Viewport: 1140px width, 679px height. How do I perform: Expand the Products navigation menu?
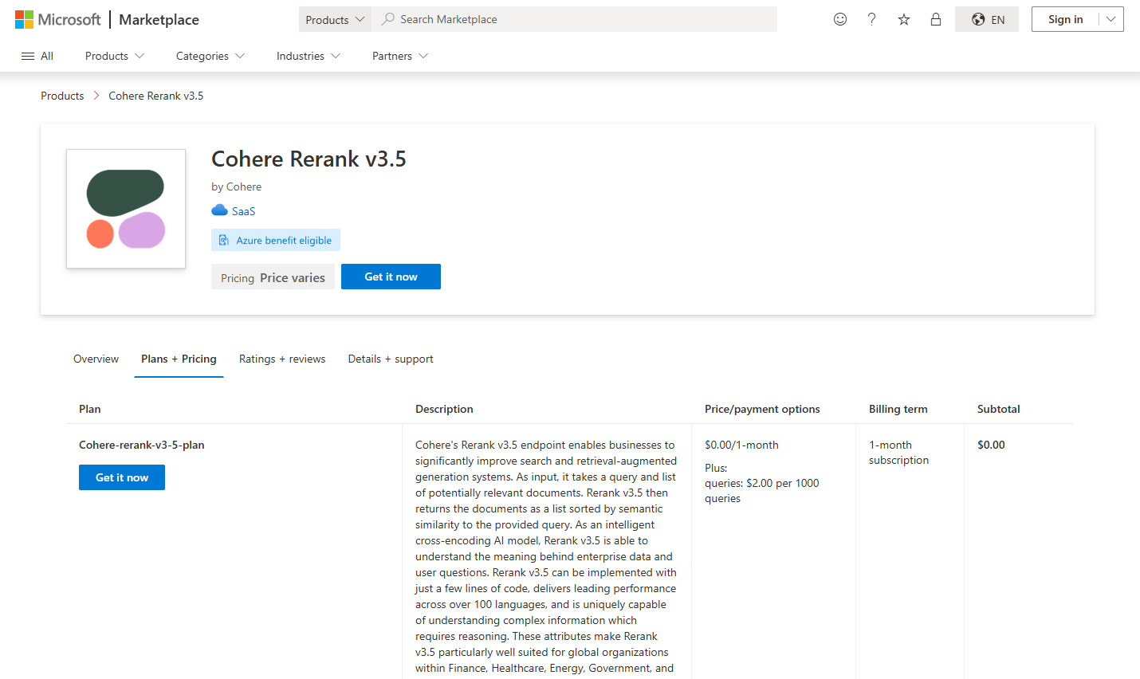(x=115, y=56)
